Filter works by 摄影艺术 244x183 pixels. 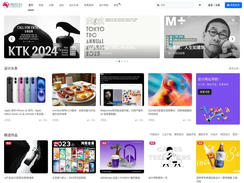click(x=203, y=135)
